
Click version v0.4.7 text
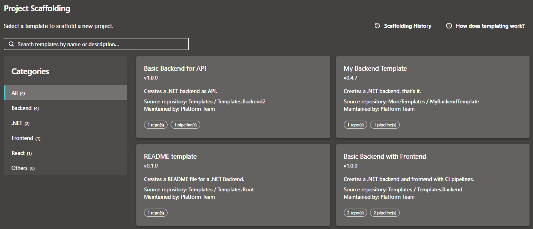coord(350,78)
